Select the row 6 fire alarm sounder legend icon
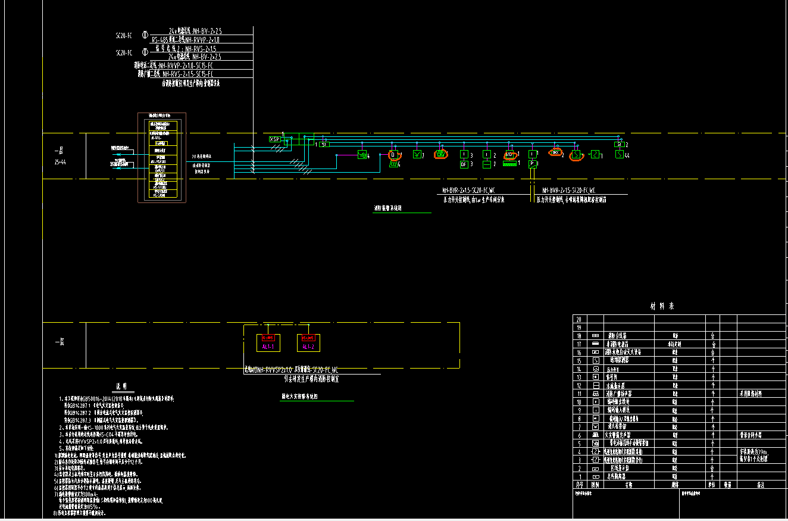This screenshot has height=521, width=788. 596,435
